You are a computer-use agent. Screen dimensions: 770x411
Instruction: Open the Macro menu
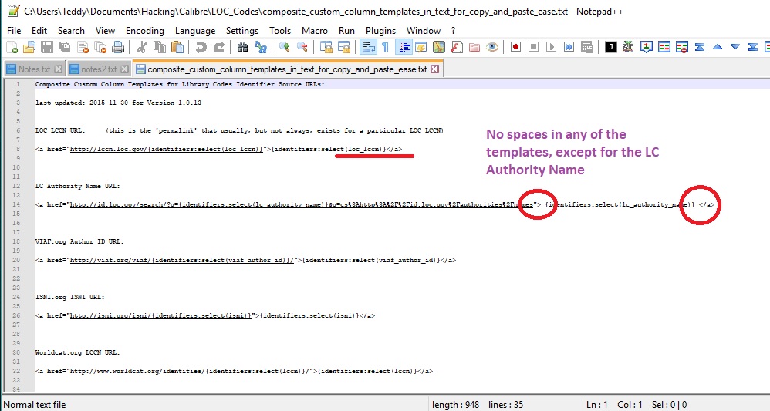pos(315,30)
